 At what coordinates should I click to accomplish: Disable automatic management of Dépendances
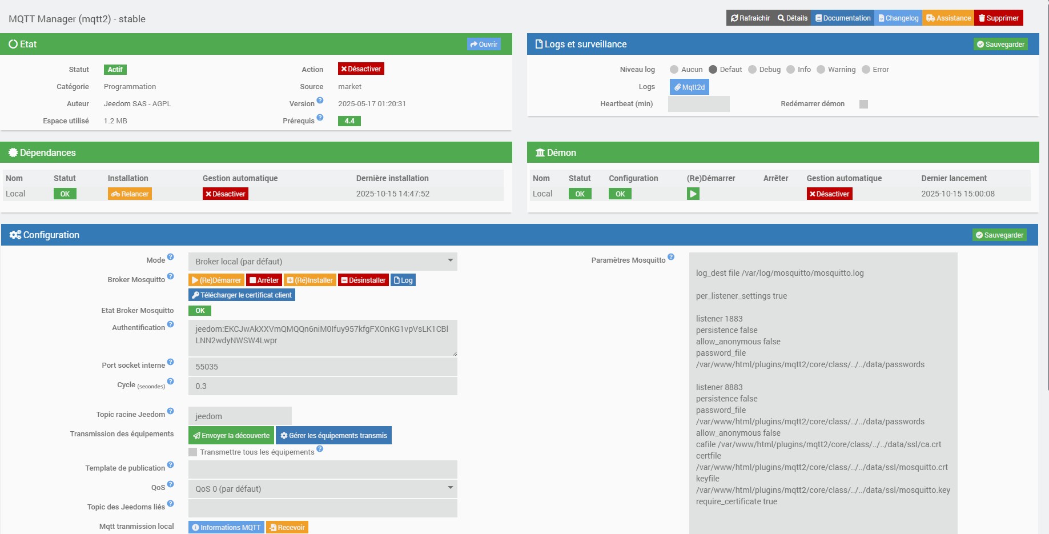(x=226, y=194)
